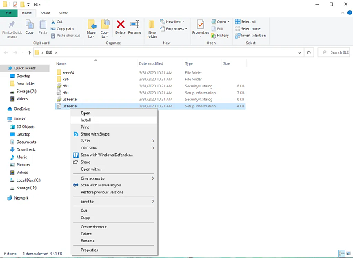
Task: Expand the 7-Zip submenu
Action: pos(114,141)
